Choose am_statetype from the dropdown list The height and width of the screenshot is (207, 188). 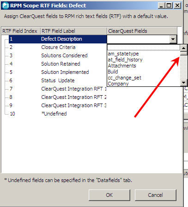(144, 54)
